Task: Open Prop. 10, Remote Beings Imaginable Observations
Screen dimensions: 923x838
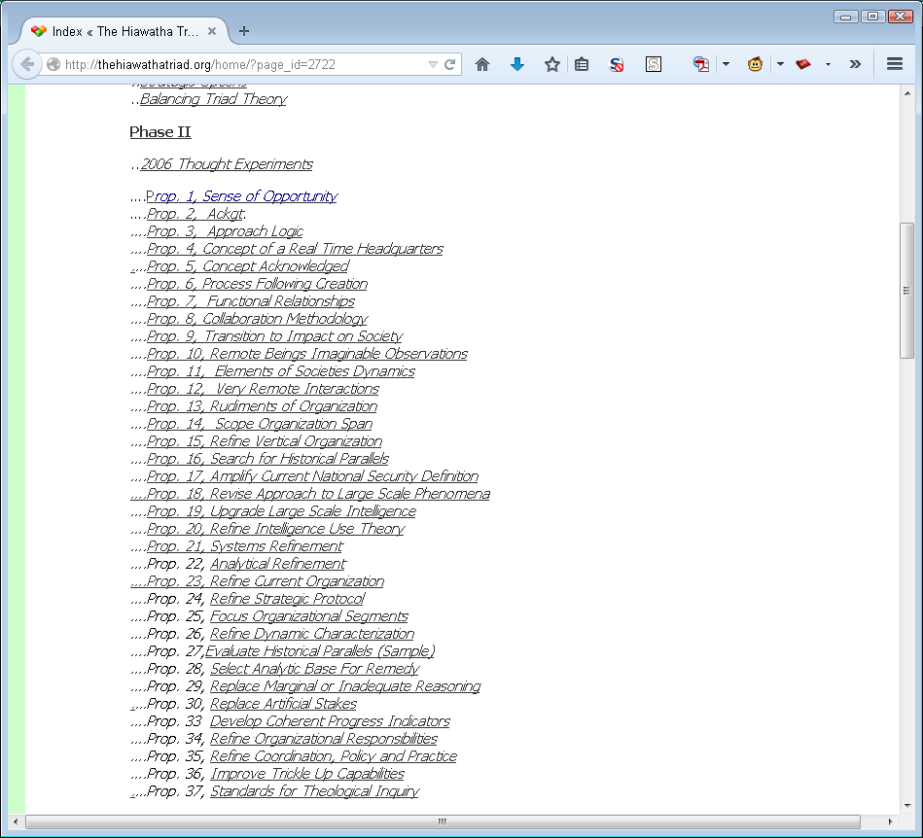Action: click(x=307, y=354)
